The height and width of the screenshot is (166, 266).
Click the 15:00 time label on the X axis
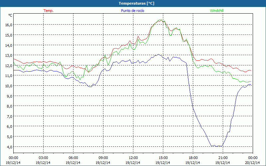pyautogui.click(x=163, y=158)
